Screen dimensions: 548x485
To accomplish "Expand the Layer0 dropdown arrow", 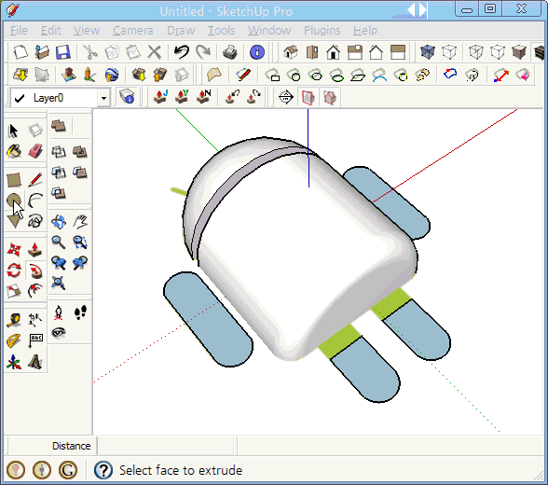I will point(103,98).
